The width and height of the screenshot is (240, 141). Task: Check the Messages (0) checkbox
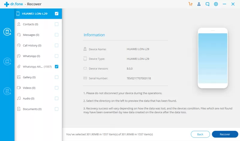tap(57, 35)
